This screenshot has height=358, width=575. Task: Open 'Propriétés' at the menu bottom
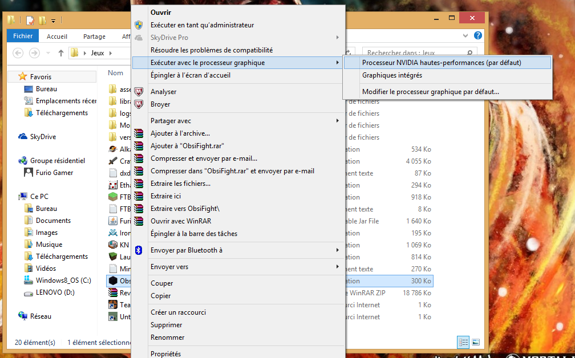(238, 353)
